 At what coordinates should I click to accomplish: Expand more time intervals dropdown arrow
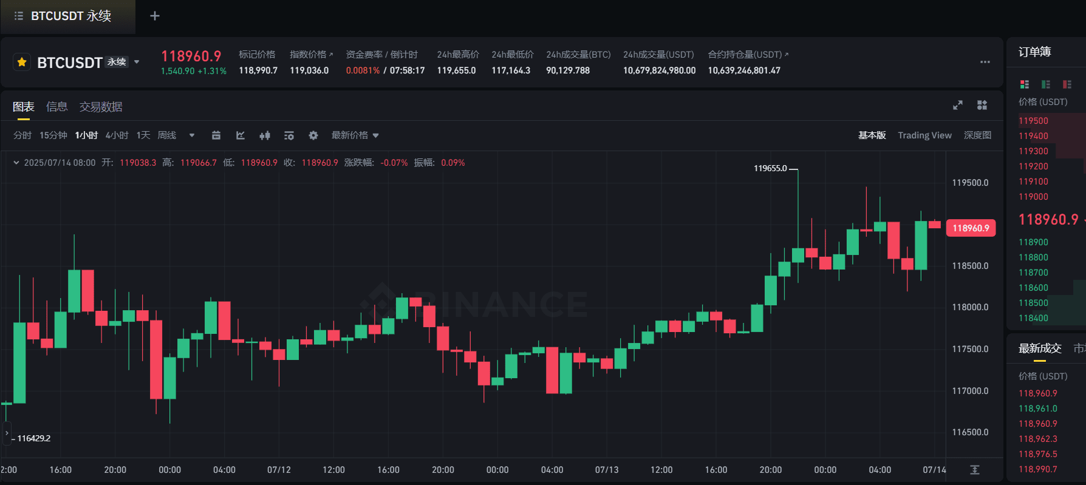[192, 135]
